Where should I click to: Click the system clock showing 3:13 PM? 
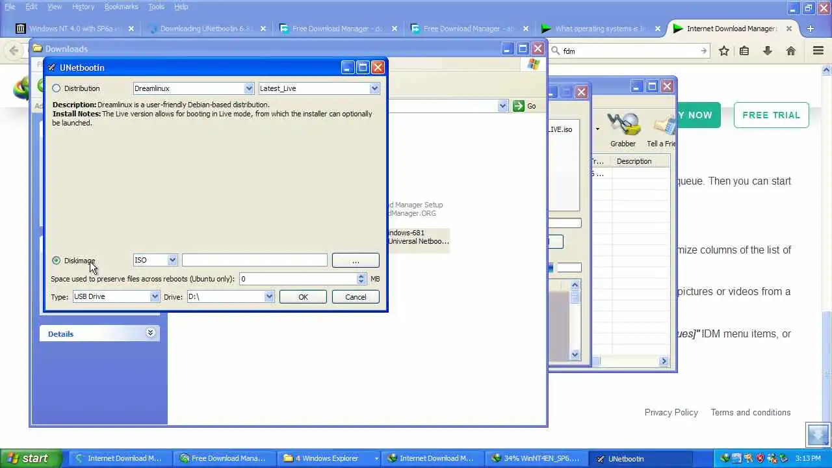pyautogui.click(x=808, y=458)
